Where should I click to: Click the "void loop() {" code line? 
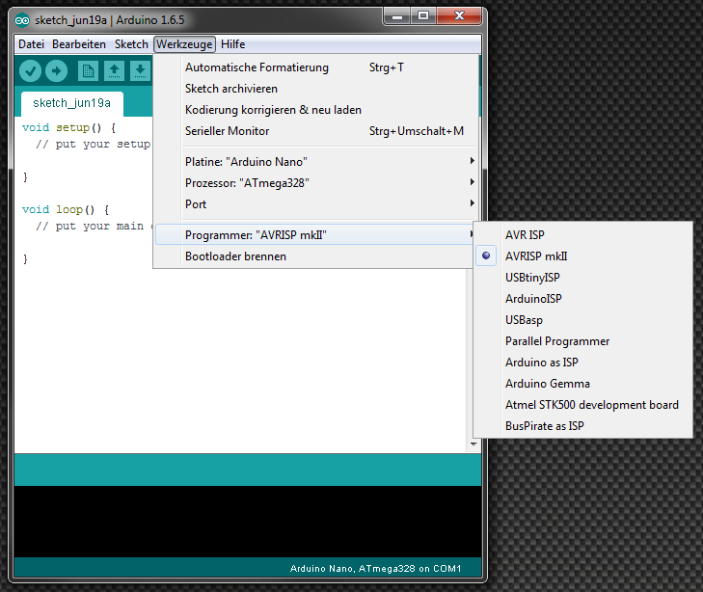(66, 210)
